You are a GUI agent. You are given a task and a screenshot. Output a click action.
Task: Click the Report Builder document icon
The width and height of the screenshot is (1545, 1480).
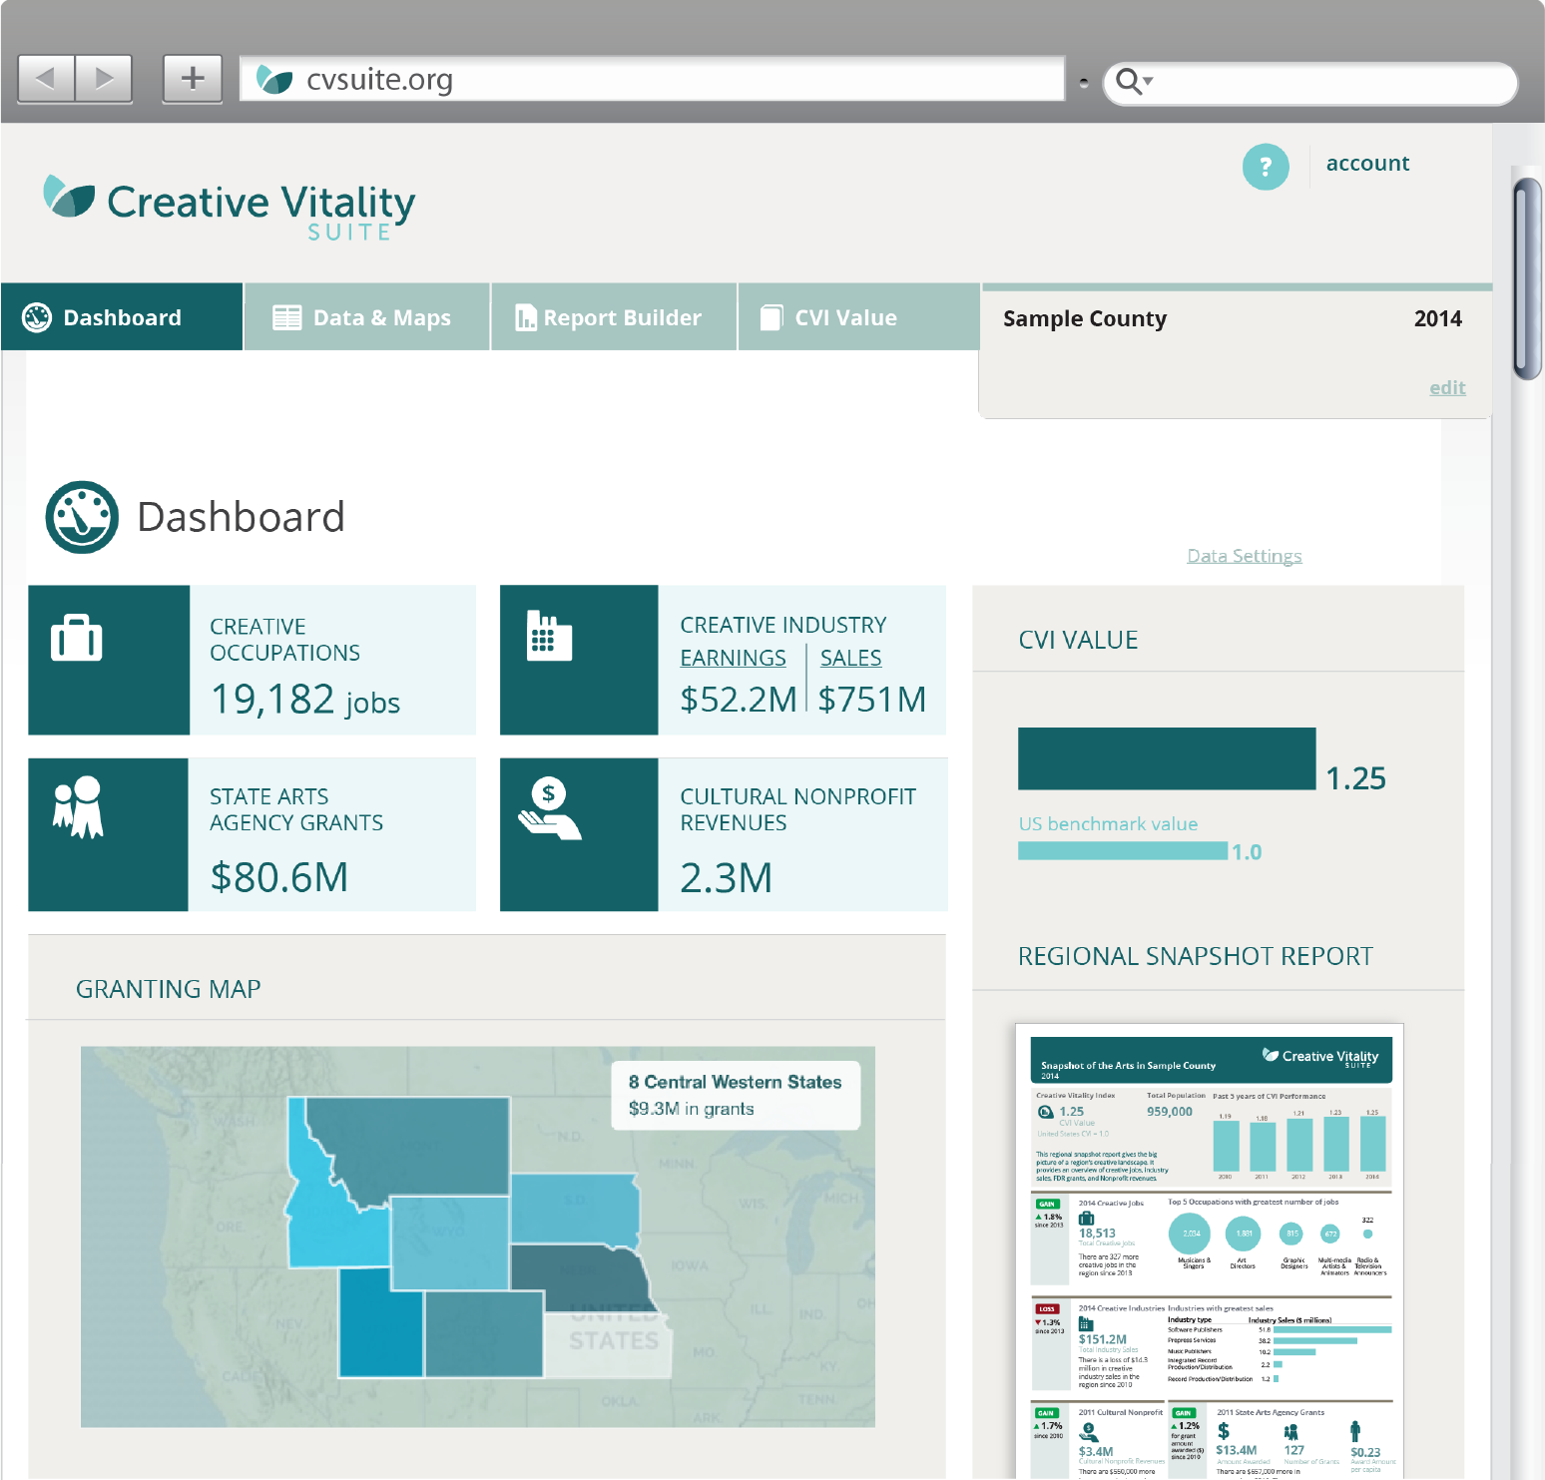525,317
